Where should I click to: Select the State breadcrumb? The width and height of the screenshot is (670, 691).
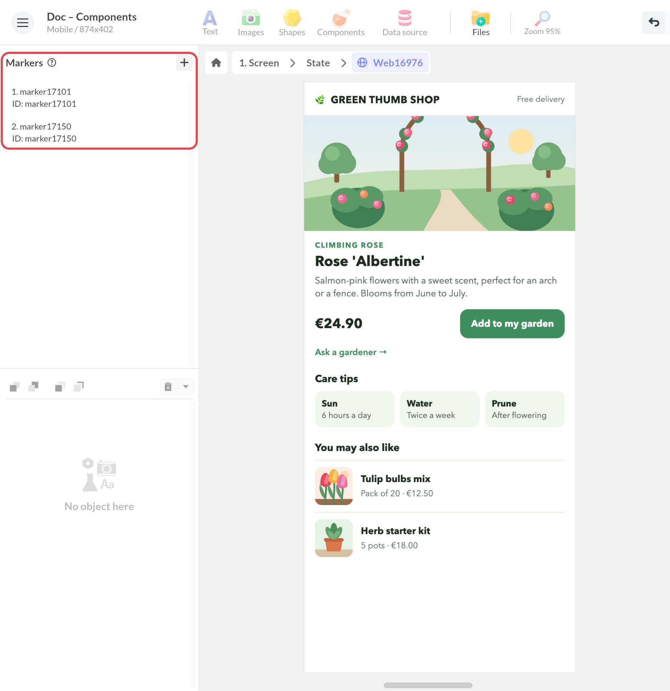click(x=318, y=63)
